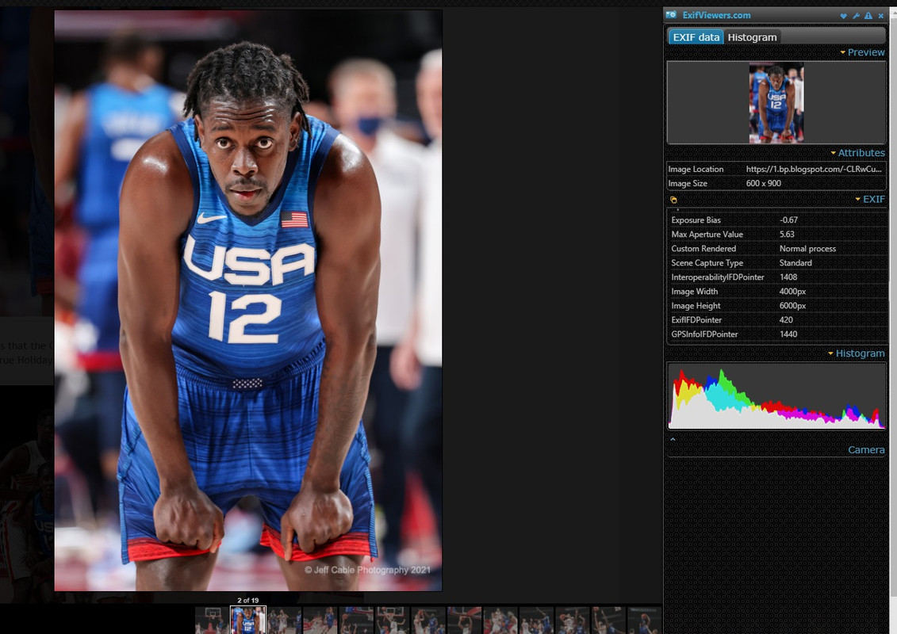Collapse the Preview section
The width and height of the screenshot is (897, 634).
point(862,52)
